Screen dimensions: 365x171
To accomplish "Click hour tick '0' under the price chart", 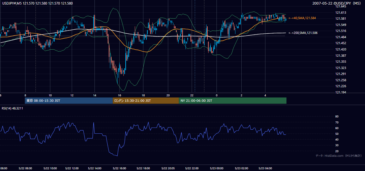I will (216, 95).
